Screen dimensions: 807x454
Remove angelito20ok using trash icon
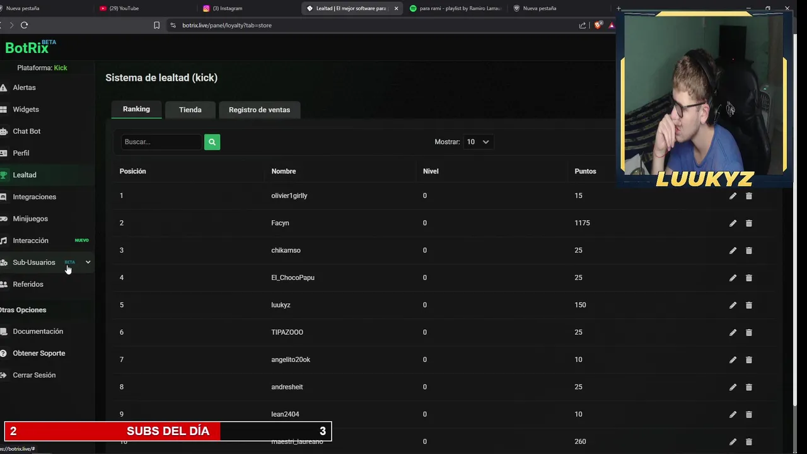pos(749,360)
